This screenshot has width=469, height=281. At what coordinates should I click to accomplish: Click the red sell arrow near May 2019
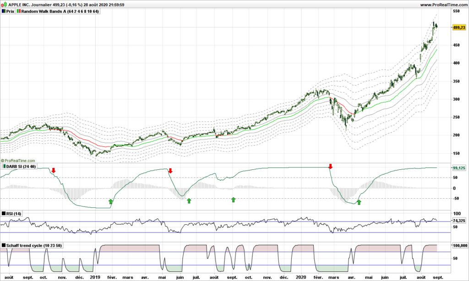point(170,171)
